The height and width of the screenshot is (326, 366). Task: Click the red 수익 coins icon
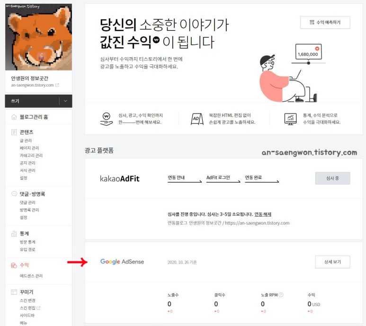14,265
